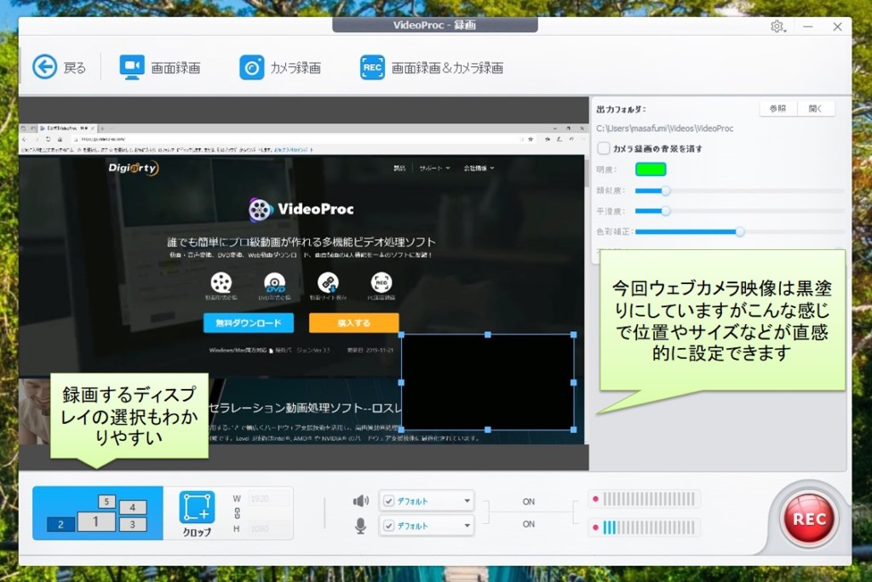Click the camera overlay bottom-right corner handle
872x582 pixels.
[x=574, y=430]
